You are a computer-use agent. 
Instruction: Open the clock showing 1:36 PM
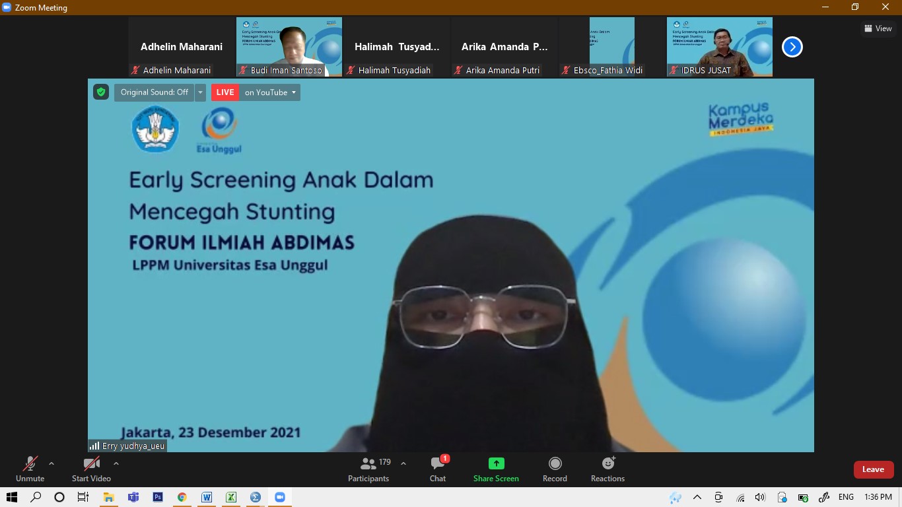pos(878,497)
